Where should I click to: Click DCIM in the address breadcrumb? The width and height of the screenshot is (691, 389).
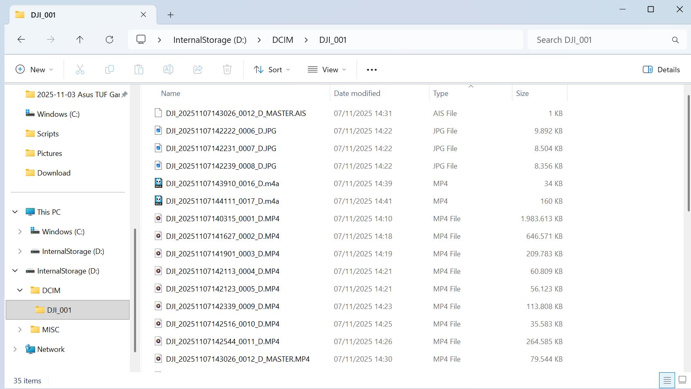pos(283,40)
